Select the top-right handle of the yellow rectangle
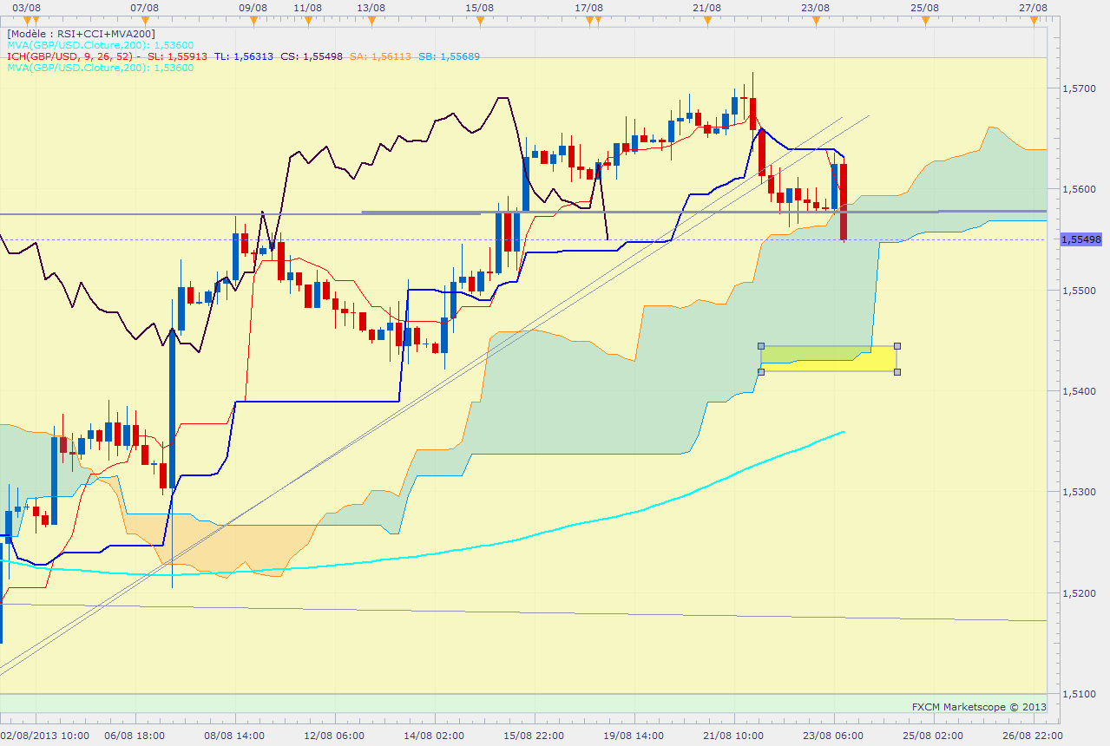 (x=897, y=345)
